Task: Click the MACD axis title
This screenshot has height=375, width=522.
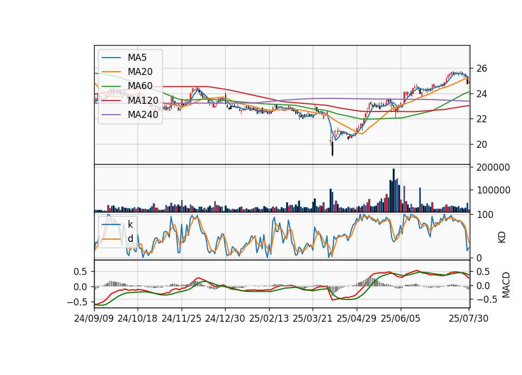Action: pos(506,285)
